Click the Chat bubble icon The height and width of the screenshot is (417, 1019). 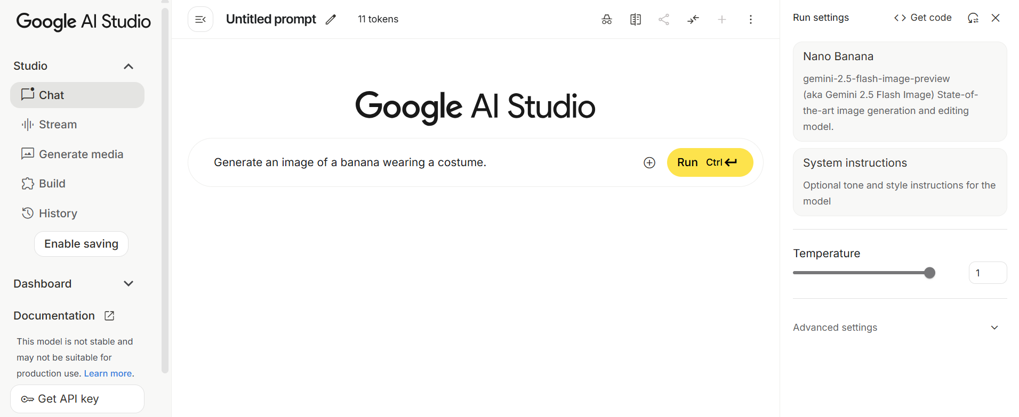(28, 94)
